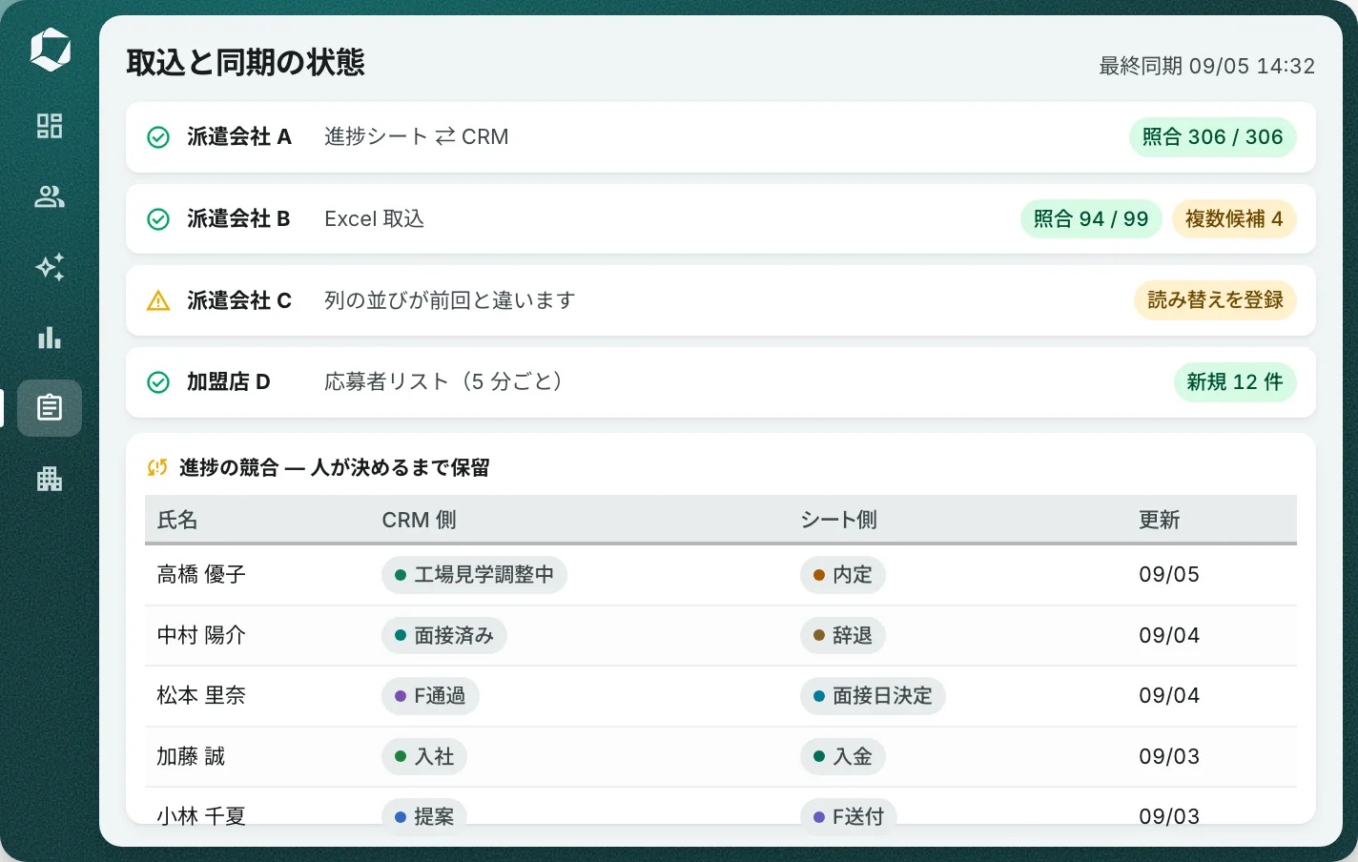Click green check icon for 派遣会社 A
The height and width of the screenshot is (862, 1358).
click(x=158, y=137)
